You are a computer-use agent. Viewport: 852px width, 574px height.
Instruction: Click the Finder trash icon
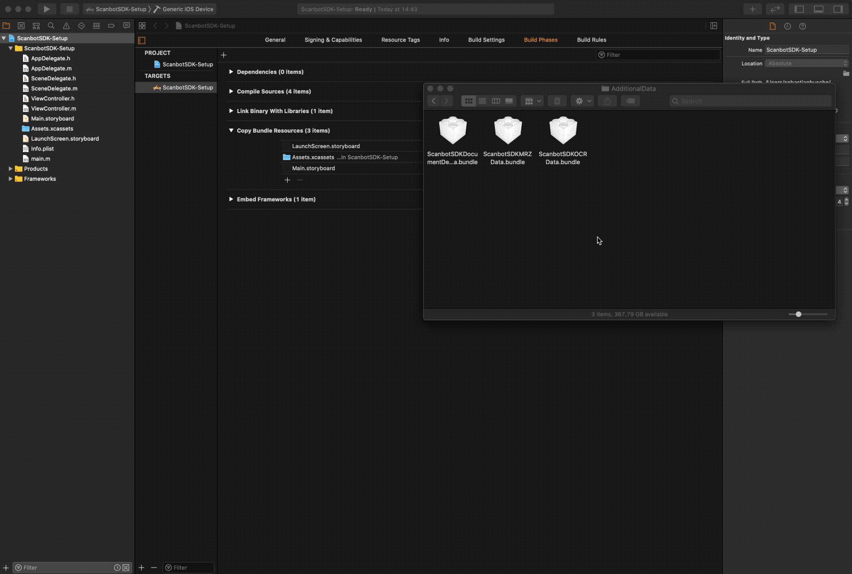point(557,101)
